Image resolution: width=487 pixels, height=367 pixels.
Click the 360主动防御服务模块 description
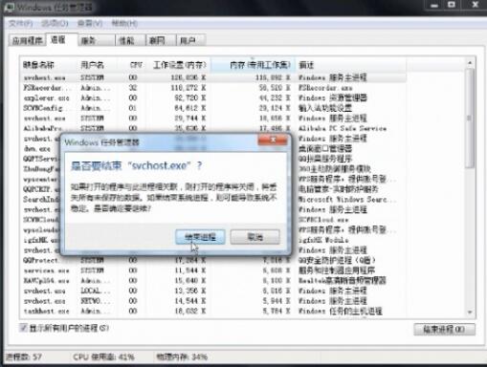335,169
